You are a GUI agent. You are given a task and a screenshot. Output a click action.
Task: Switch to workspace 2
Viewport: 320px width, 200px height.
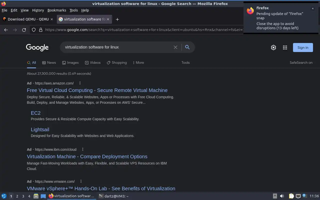[17, 196]
